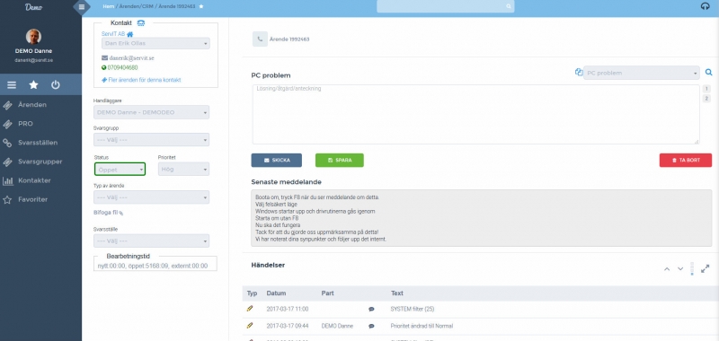The height and width of the screenshot is (341, 719).
Task: Click the Lösning/åtgärd/anteckning text area
Action: [476, 115]
